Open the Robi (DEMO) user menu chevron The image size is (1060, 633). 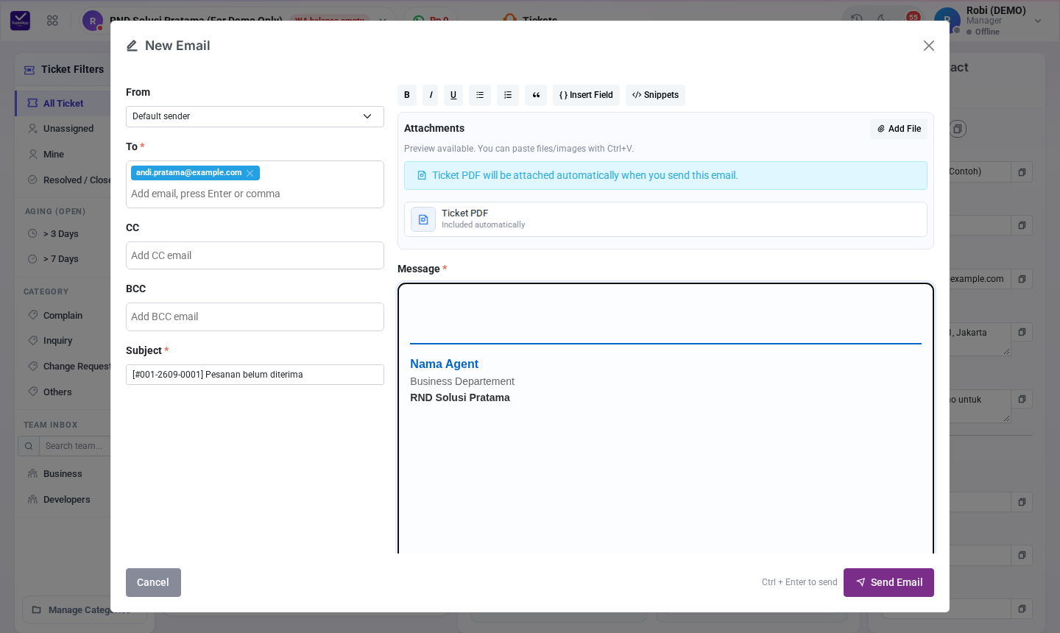(1038, 21)
